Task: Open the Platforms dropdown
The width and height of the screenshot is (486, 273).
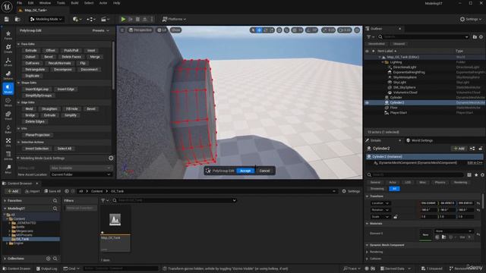Action: [174, 19]
